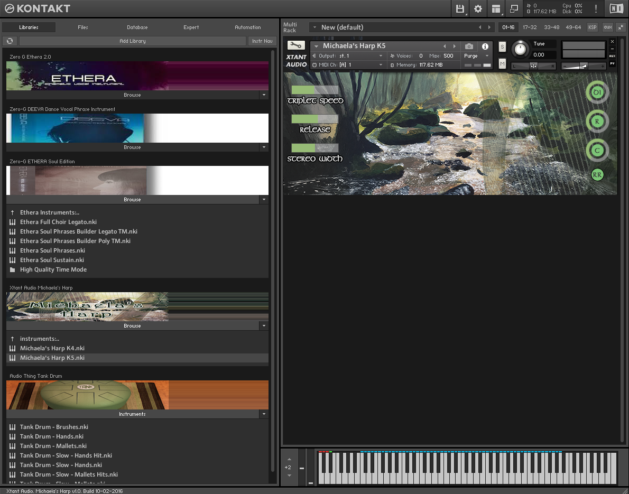Shift keyboard octave up with the arrow

point(289,460)
